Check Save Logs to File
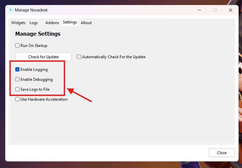242x168 pixels. tap(17, 89)
